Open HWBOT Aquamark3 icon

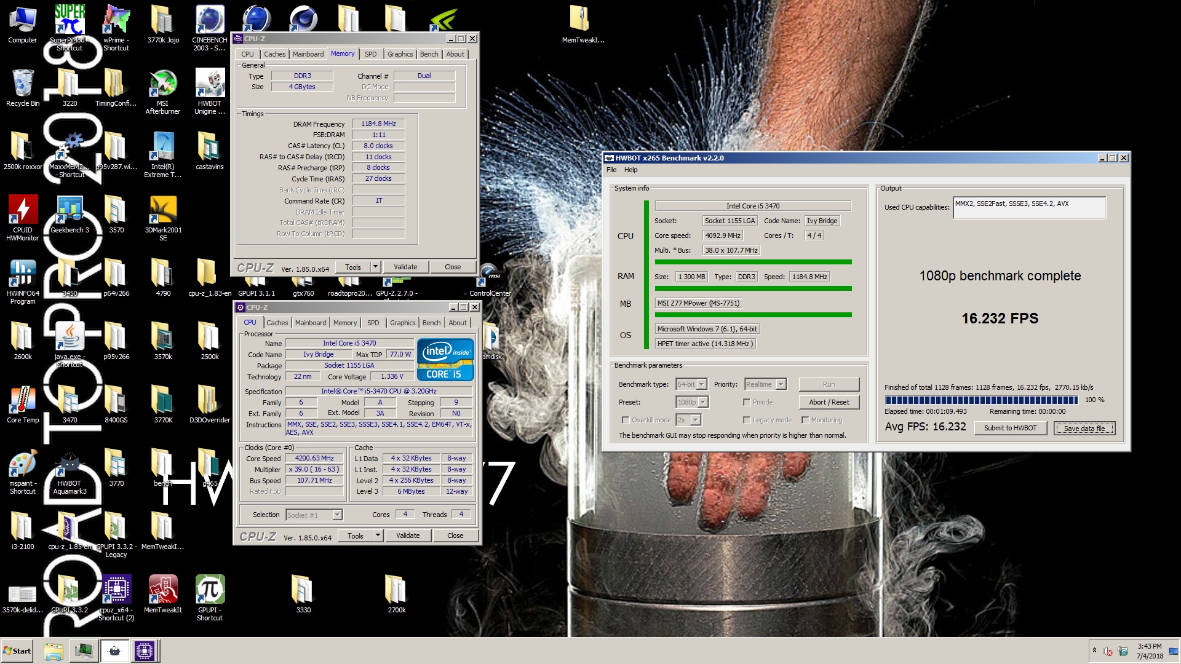(70, 471)
